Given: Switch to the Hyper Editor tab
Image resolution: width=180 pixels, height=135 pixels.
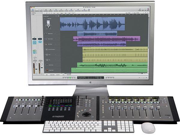Looking at the screenshot, I should 69,75.
